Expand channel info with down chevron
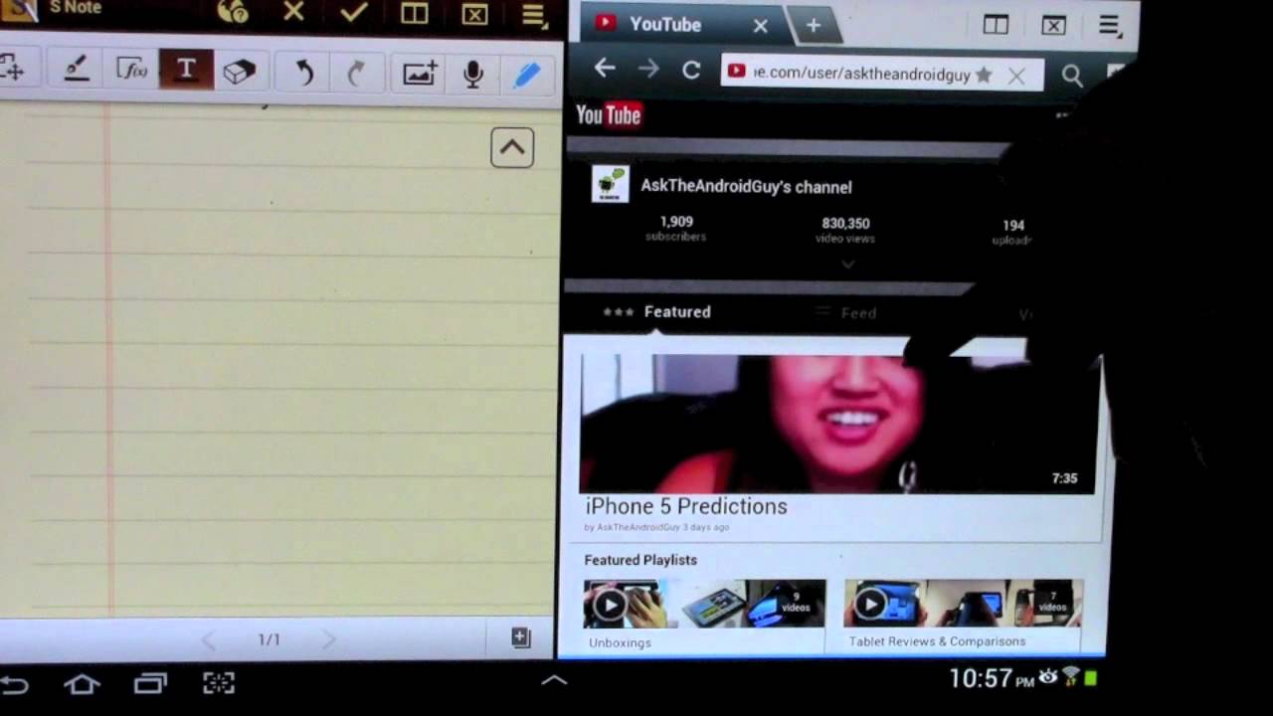The width and height of the screenshot is (1273, 716). tap(848, 265)
